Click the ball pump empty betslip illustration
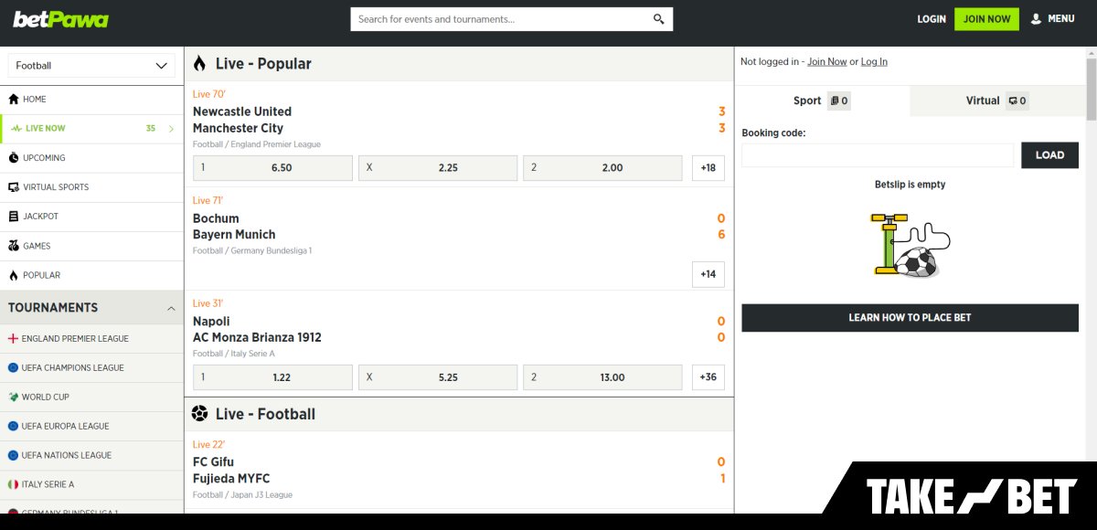 click(910, 244)
